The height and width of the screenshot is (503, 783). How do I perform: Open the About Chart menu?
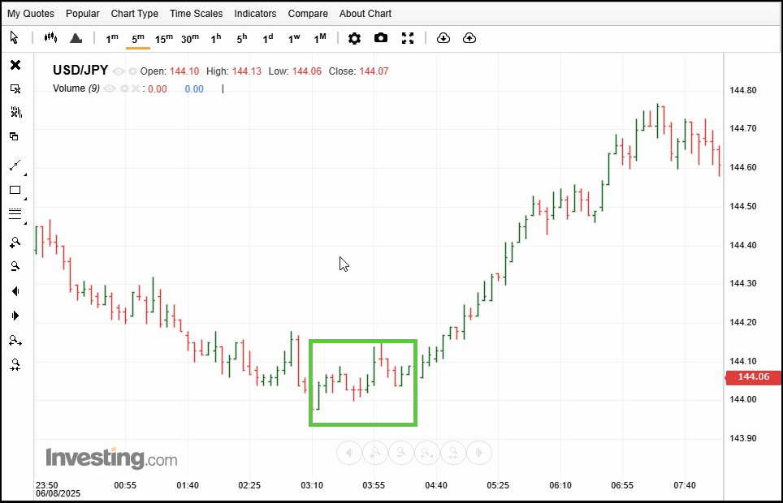click(x=366, y=14)
